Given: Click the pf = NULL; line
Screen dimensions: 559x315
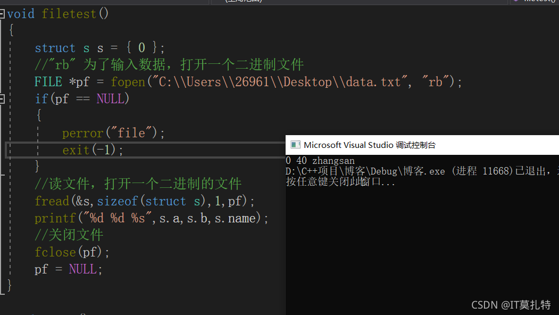Looking at the screenshot, I should point(69,269).
